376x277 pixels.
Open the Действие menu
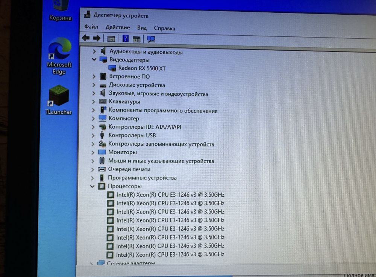pyautogui.click(x=118, y=27)
